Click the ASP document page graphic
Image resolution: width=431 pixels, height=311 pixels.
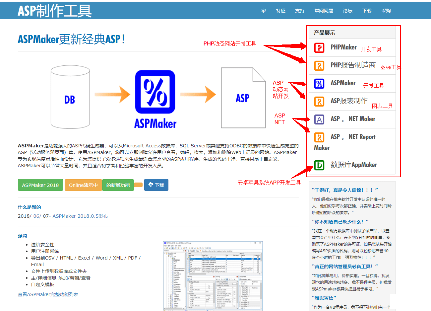pos(243,98)
